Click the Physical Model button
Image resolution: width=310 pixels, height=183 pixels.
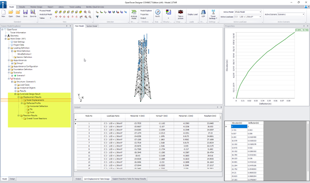tap(45, 11)
